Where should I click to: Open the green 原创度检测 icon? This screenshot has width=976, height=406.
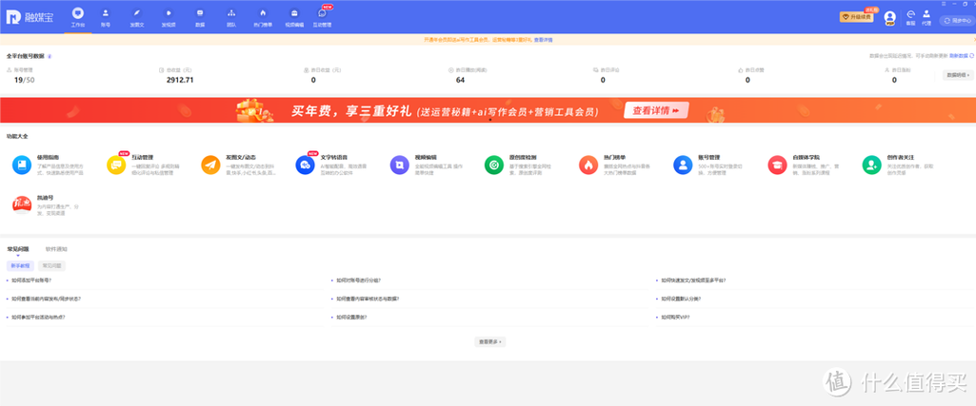pyautogui.click(x=493, y=164)
